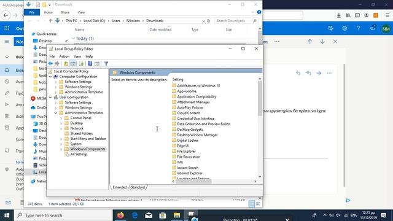Expand the Start Menu and Taskbar node
The width and height of the screenshot is (393, 221).
[61, 139]
